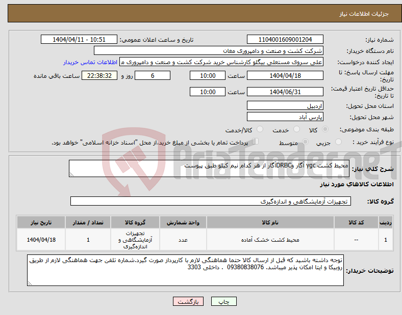This screenshot has width=402, height=315.
Task: Click the توضیحات خریدار label
Action: click(x=370, y=271)
